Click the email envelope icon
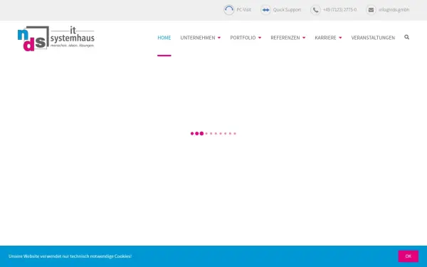Screen dimensions: 427x267 point(371,10)
